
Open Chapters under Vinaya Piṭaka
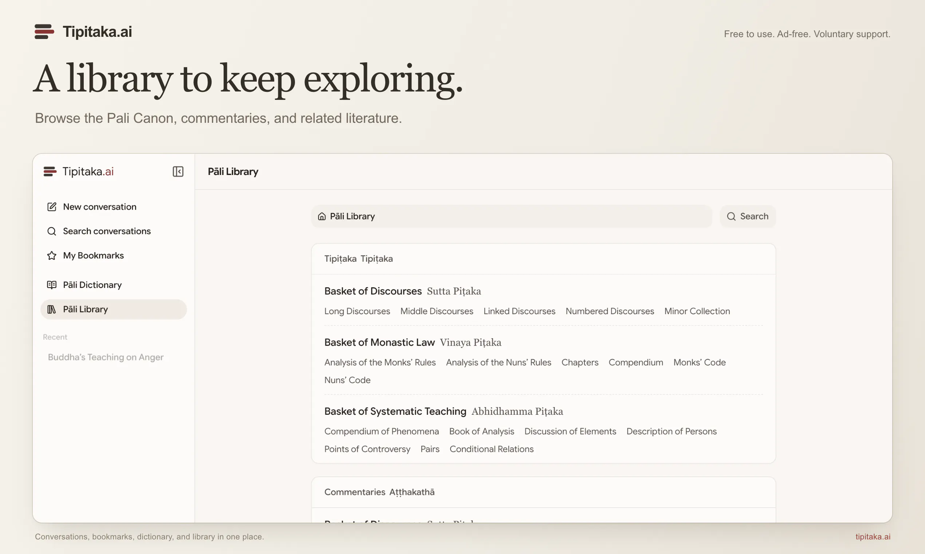pos(580,362)
